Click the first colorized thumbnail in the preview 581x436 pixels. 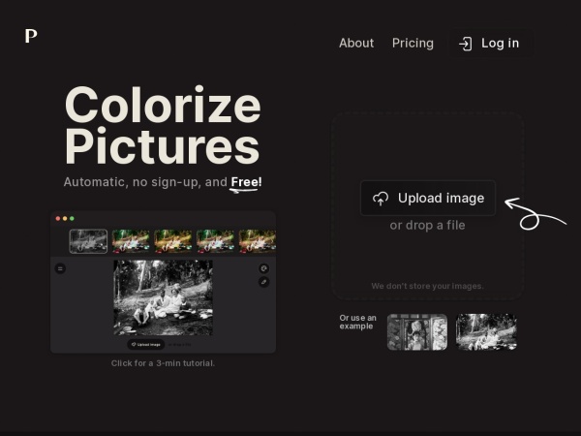pos(131,241)
